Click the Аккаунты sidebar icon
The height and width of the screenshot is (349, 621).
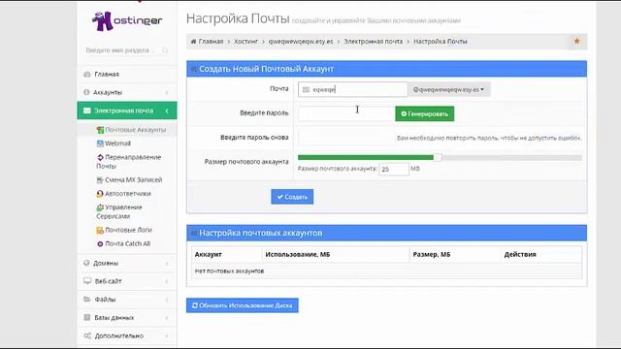point(86,92)
